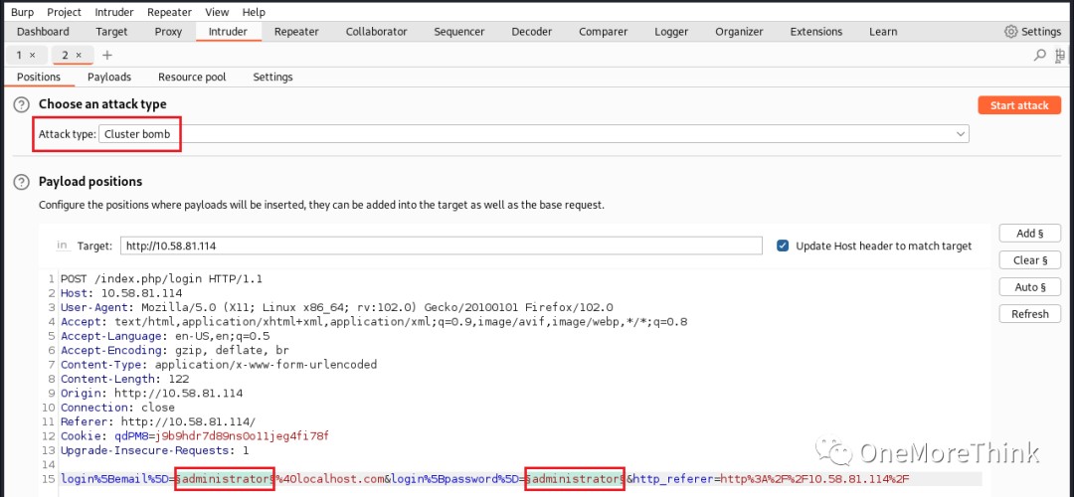Click the POST /index.php/login request line

pos(162,278)
